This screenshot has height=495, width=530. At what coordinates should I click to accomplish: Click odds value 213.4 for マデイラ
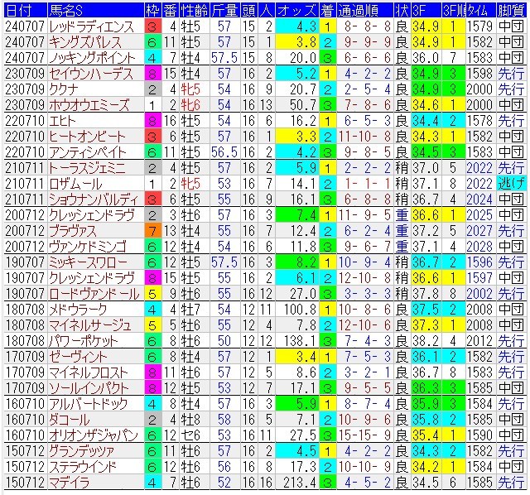point(300,483)
